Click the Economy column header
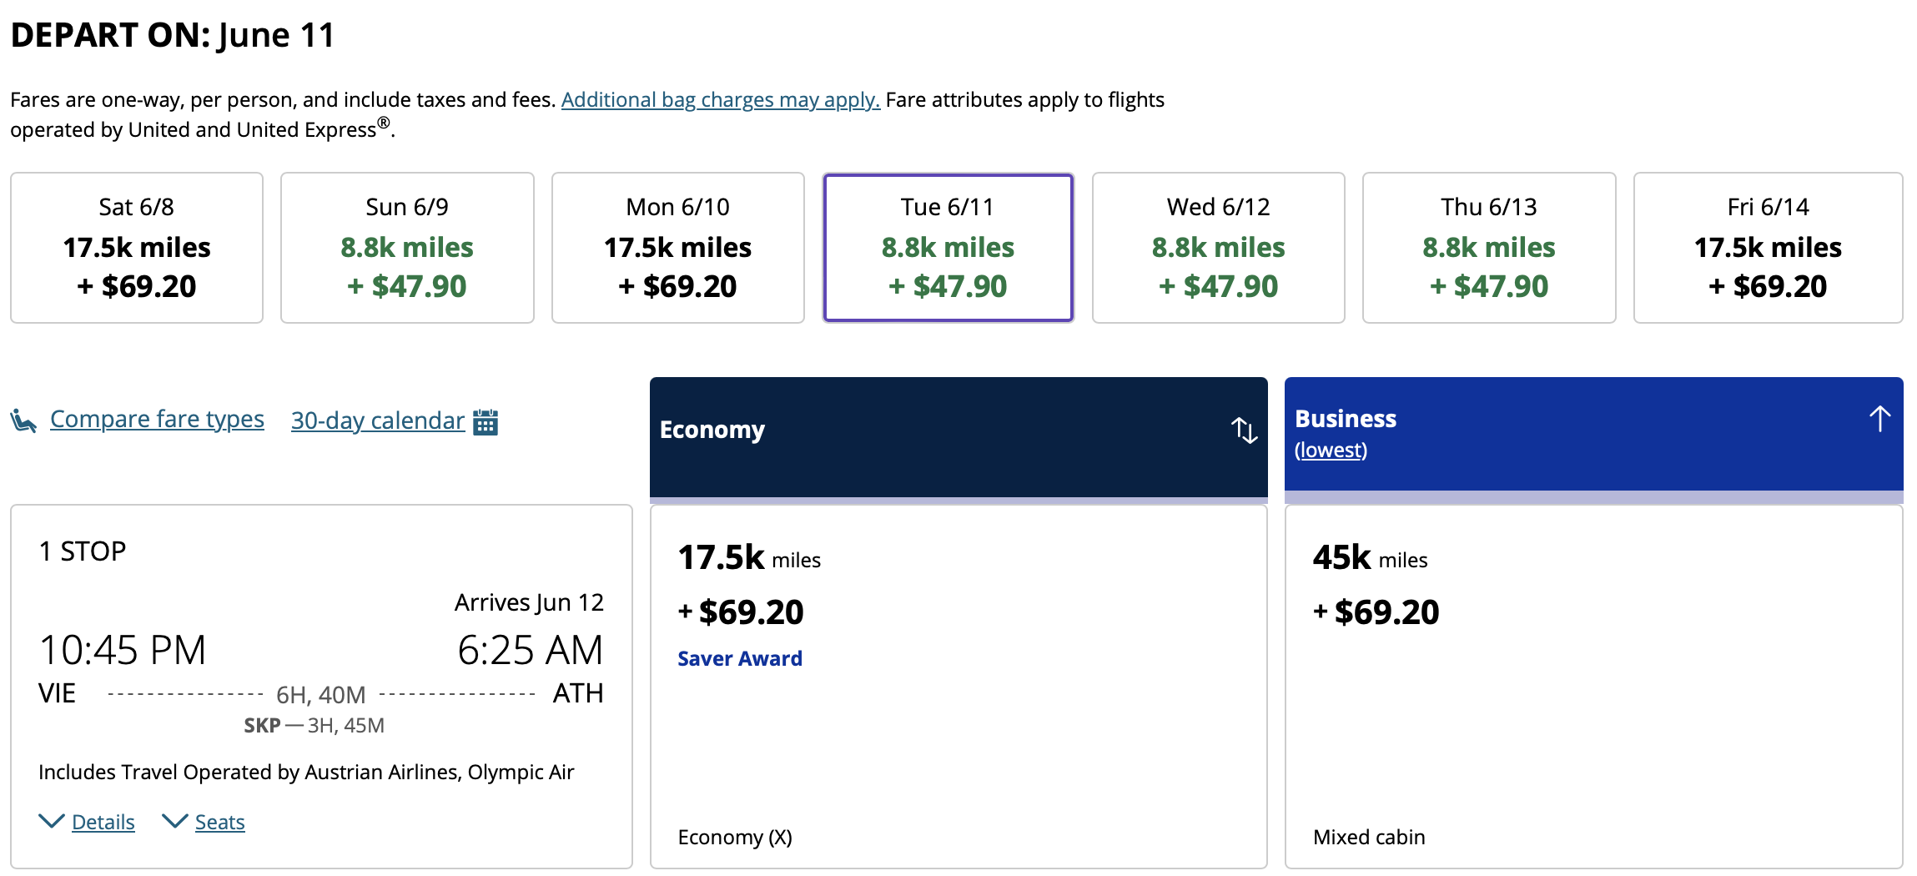The width and height of the screenshot is (1917, 876). coord(958,436)
